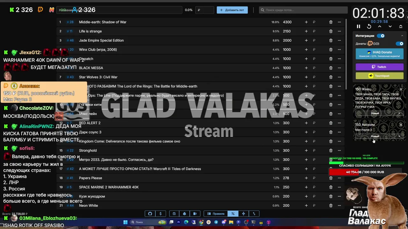Image resolution: width=408 pixels, height=229 pixels.
Task: Toggle the Интеграции switch
Action: pos(381,36)
